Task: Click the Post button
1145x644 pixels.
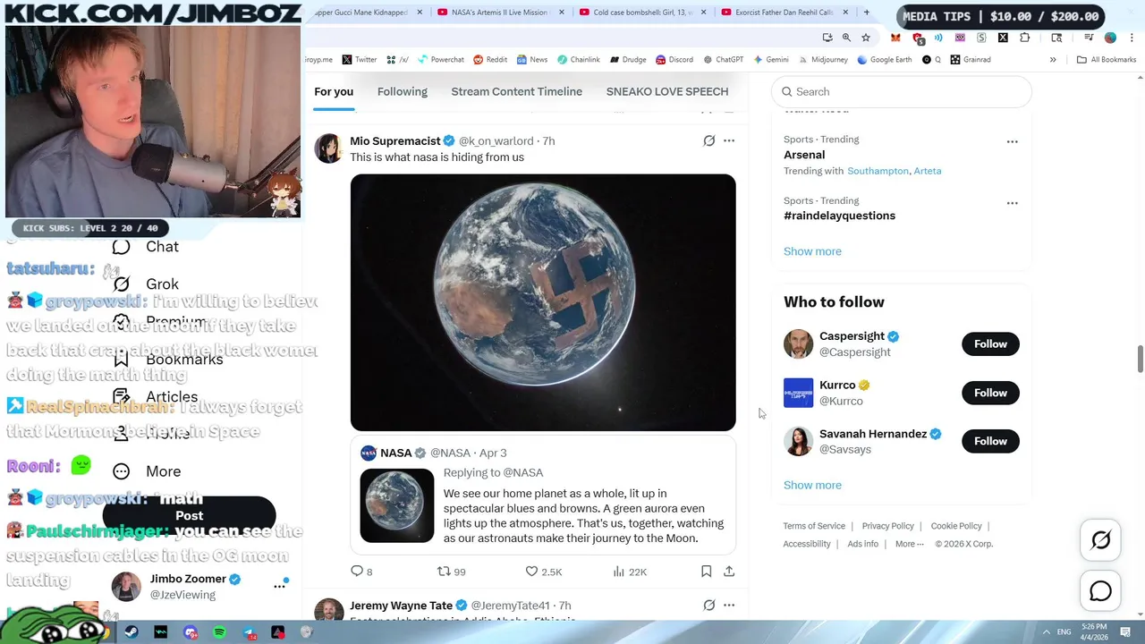Action: pos(189,515)
